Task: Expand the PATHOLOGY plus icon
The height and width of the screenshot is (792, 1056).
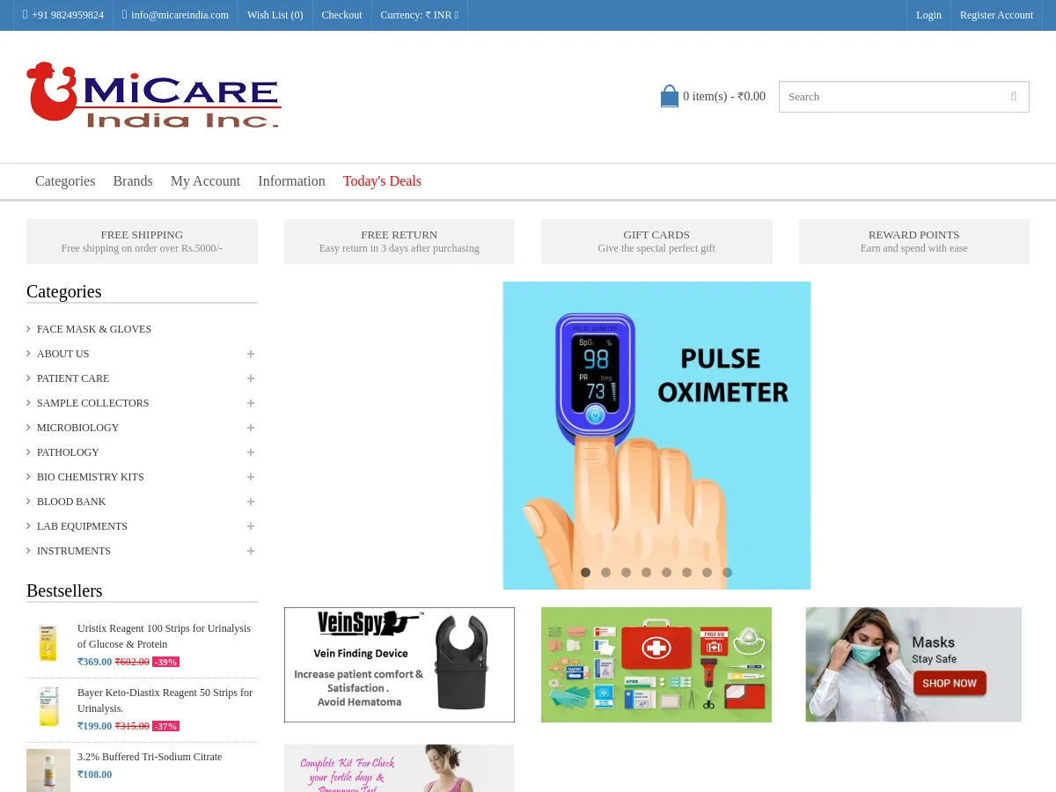Action: click(x=251, y=452)
